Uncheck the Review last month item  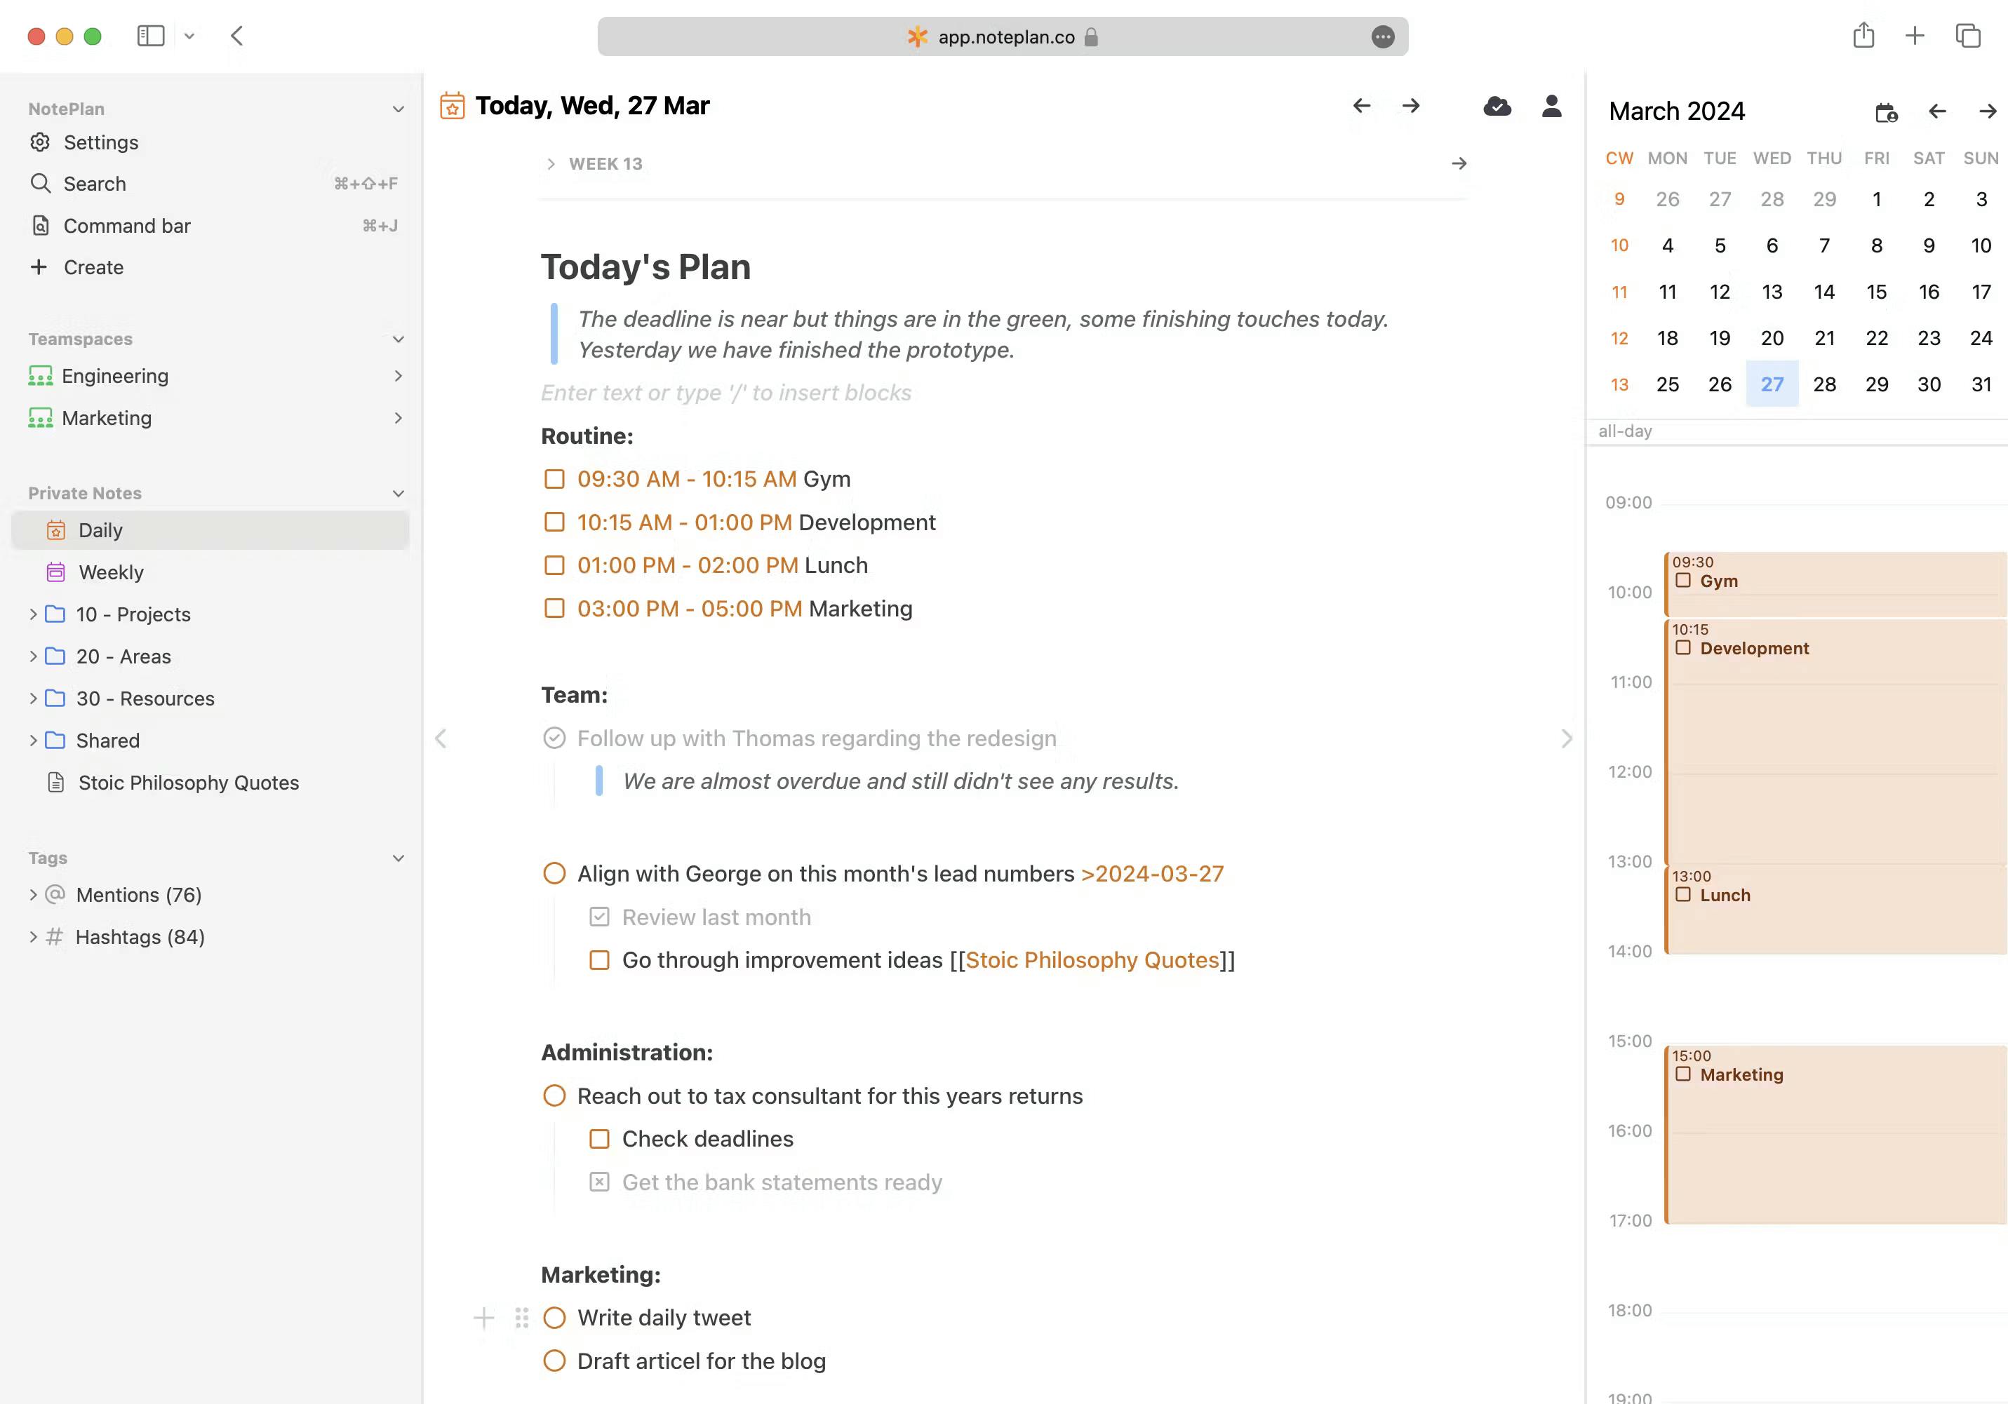click(598, 916)
